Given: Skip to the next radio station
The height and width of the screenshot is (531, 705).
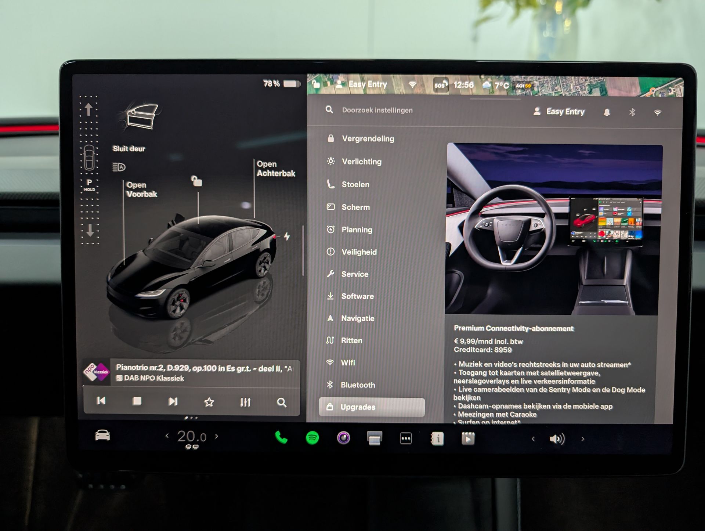Looking at the screenshot, I should (173, 402).
